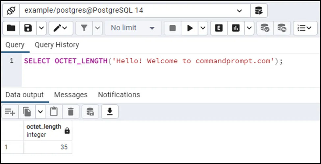Click the Rollback database icon
Screen dimensions: 321x164
(x=281, y=28)
